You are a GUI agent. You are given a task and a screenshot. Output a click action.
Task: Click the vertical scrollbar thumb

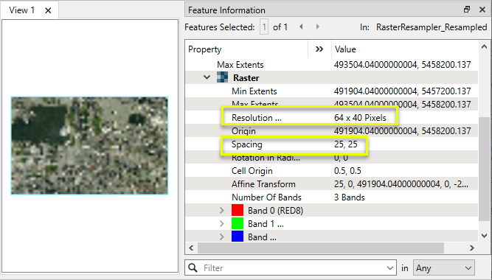(x=484, y=169)
